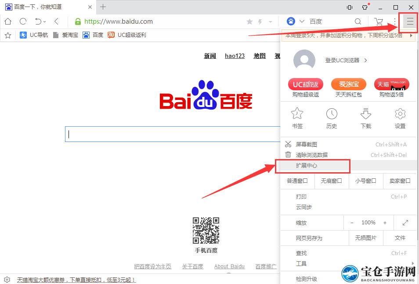Click the vertical three-dot icon
Viewport: 419px width, 284px height.
(395, 21)
